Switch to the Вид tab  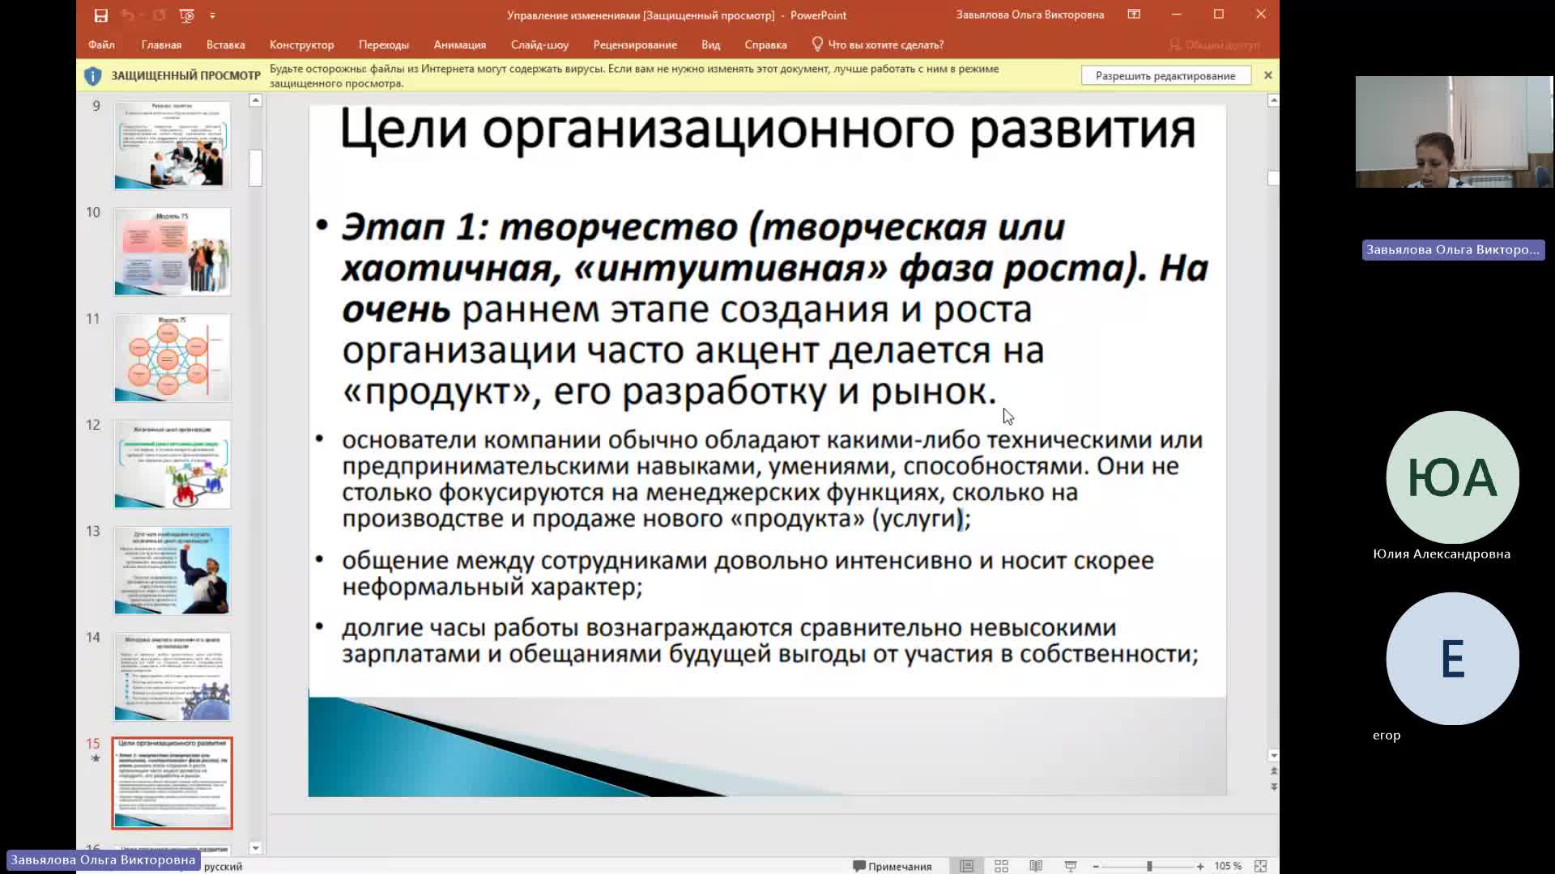710,45
